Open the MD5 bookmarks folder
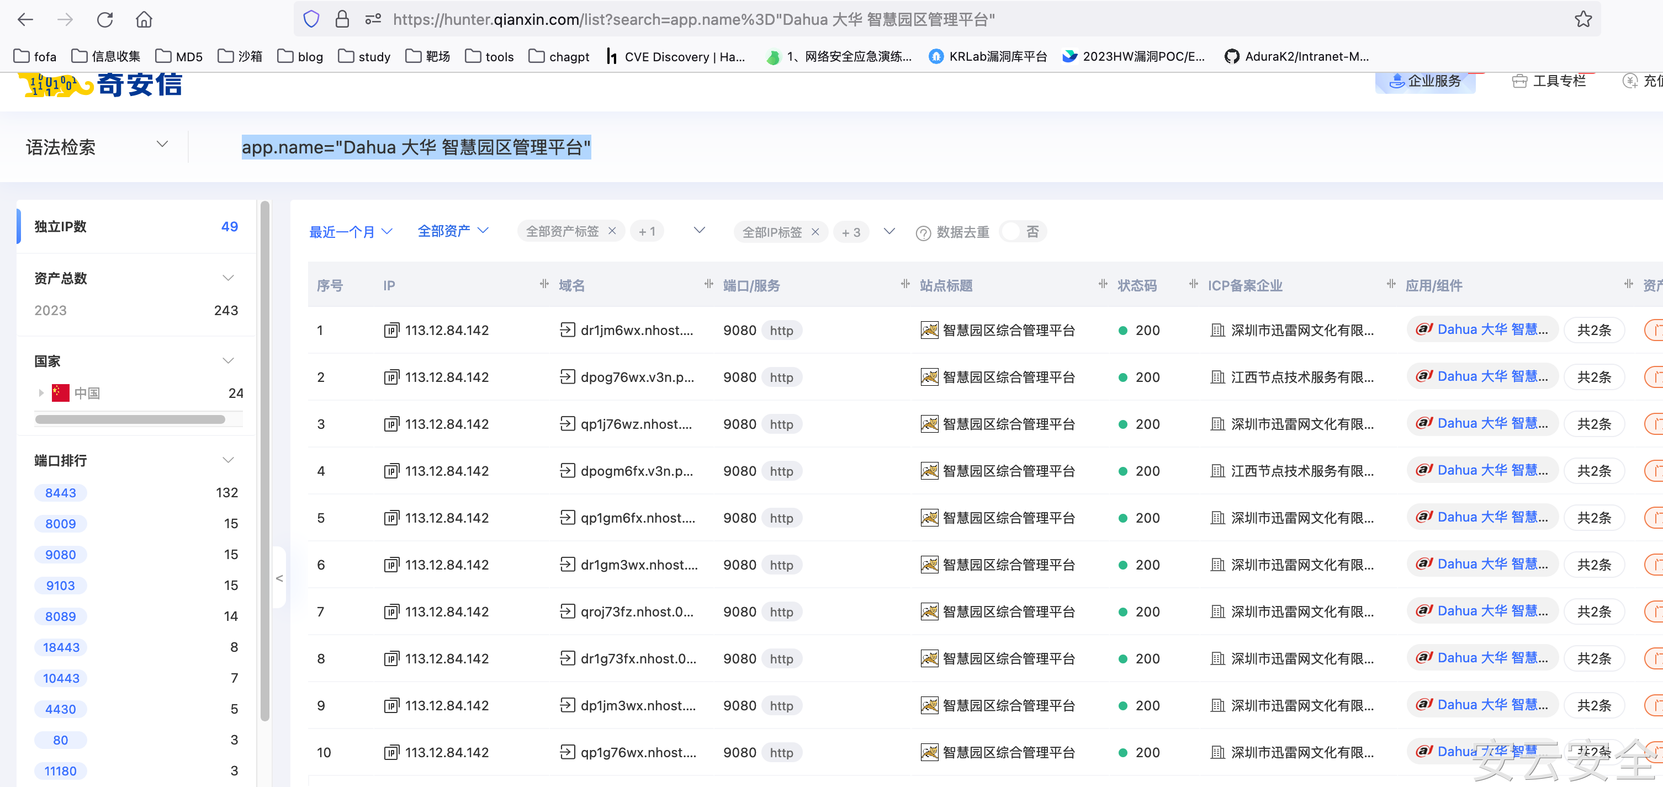This screenshot has height=787, width=1663. (x=179, y=57)
